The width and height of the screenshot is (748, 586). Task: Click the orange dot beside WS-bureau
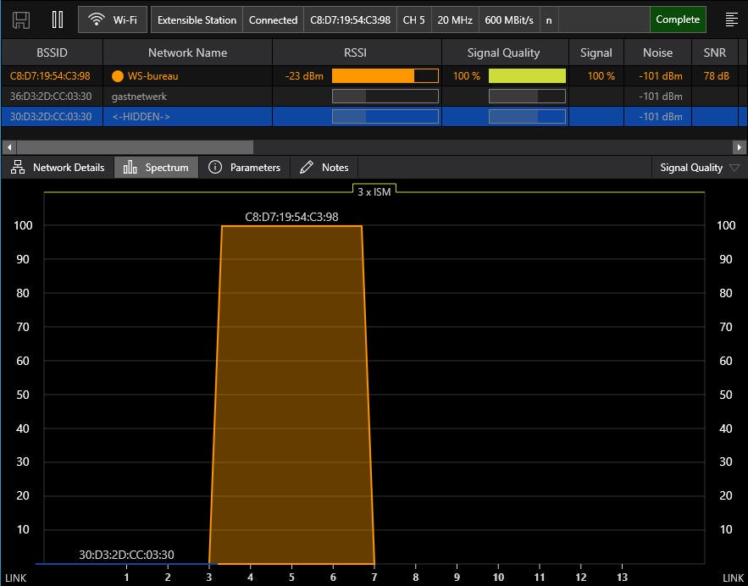pos(118,76)
